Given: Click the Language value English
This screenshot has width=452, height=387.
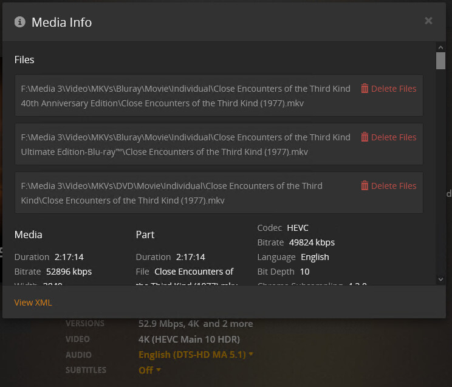Looking at the screenshot, I should click(315, 257).
